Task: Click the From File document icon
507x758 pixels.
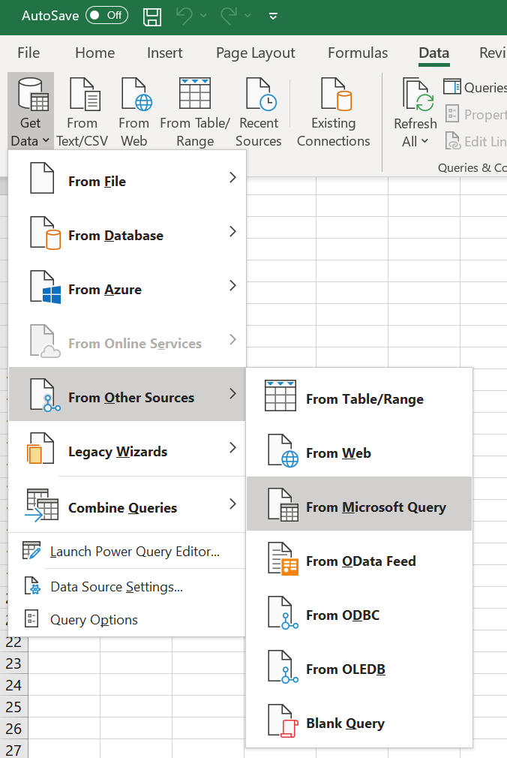Action: pos(42,178)
